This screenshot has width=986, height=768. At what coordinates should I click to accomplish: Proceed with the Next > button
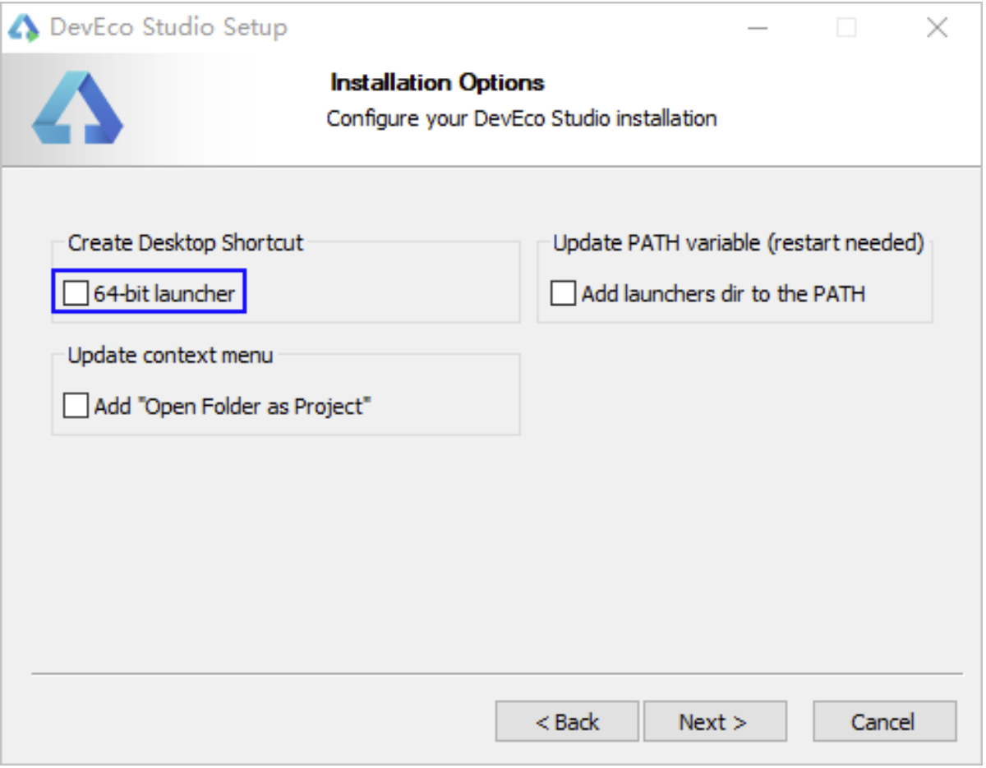[x=714, y=722]
